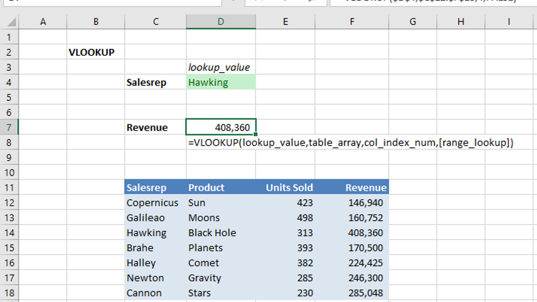
Task: Click the bold Revenue label in row 7
Action: [x=156, y=128]
